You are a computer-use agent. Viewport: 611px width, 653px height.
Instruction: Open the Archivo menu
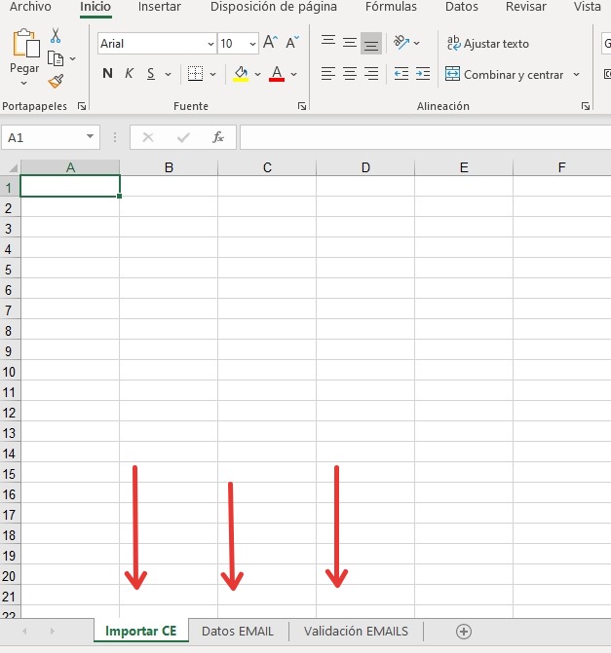coord(30,7)
